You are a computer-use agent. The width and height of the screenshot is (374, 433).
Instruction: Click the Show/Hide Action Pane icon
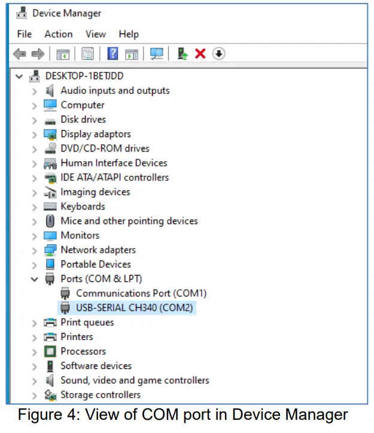(132, 54)
